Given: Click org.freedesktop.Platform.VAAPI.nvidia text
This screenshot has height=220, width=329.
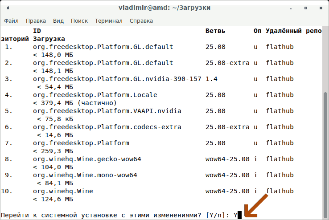Looking at the screenshot, I should pyautogui.click(x=107, y=111).
